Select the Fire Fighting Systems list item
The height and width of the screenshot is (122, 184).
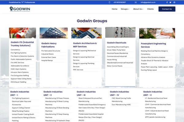(19, 53)
